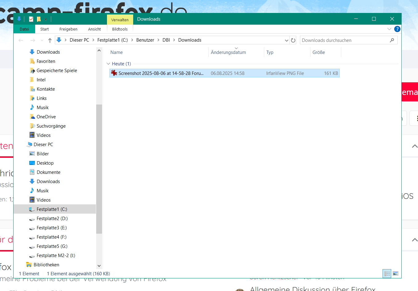Select Dokumente in the navigation pane

[x=48, y=172]
